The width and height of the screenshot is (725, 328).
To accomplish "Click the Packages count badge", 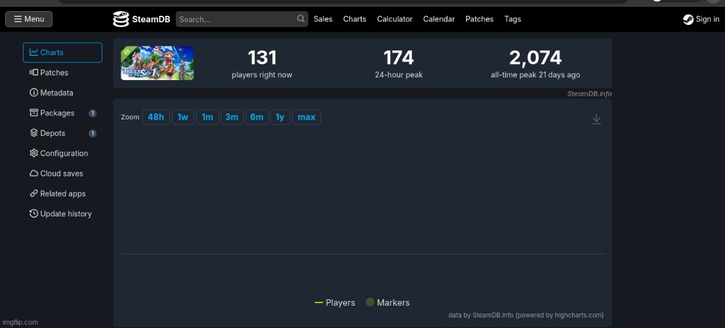I will point(93,113).
